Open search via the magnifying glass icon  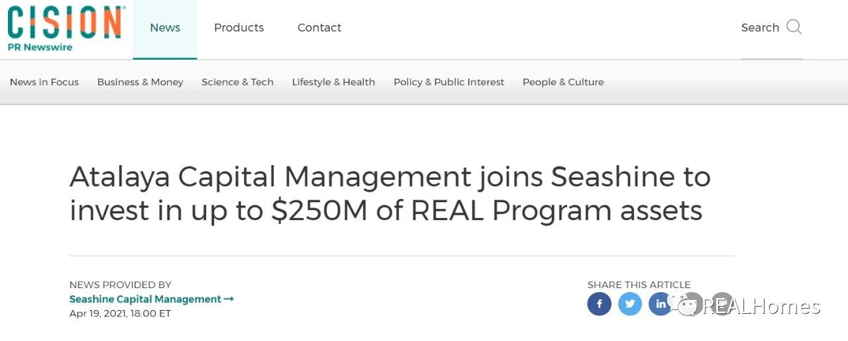(x=794, y=27)
